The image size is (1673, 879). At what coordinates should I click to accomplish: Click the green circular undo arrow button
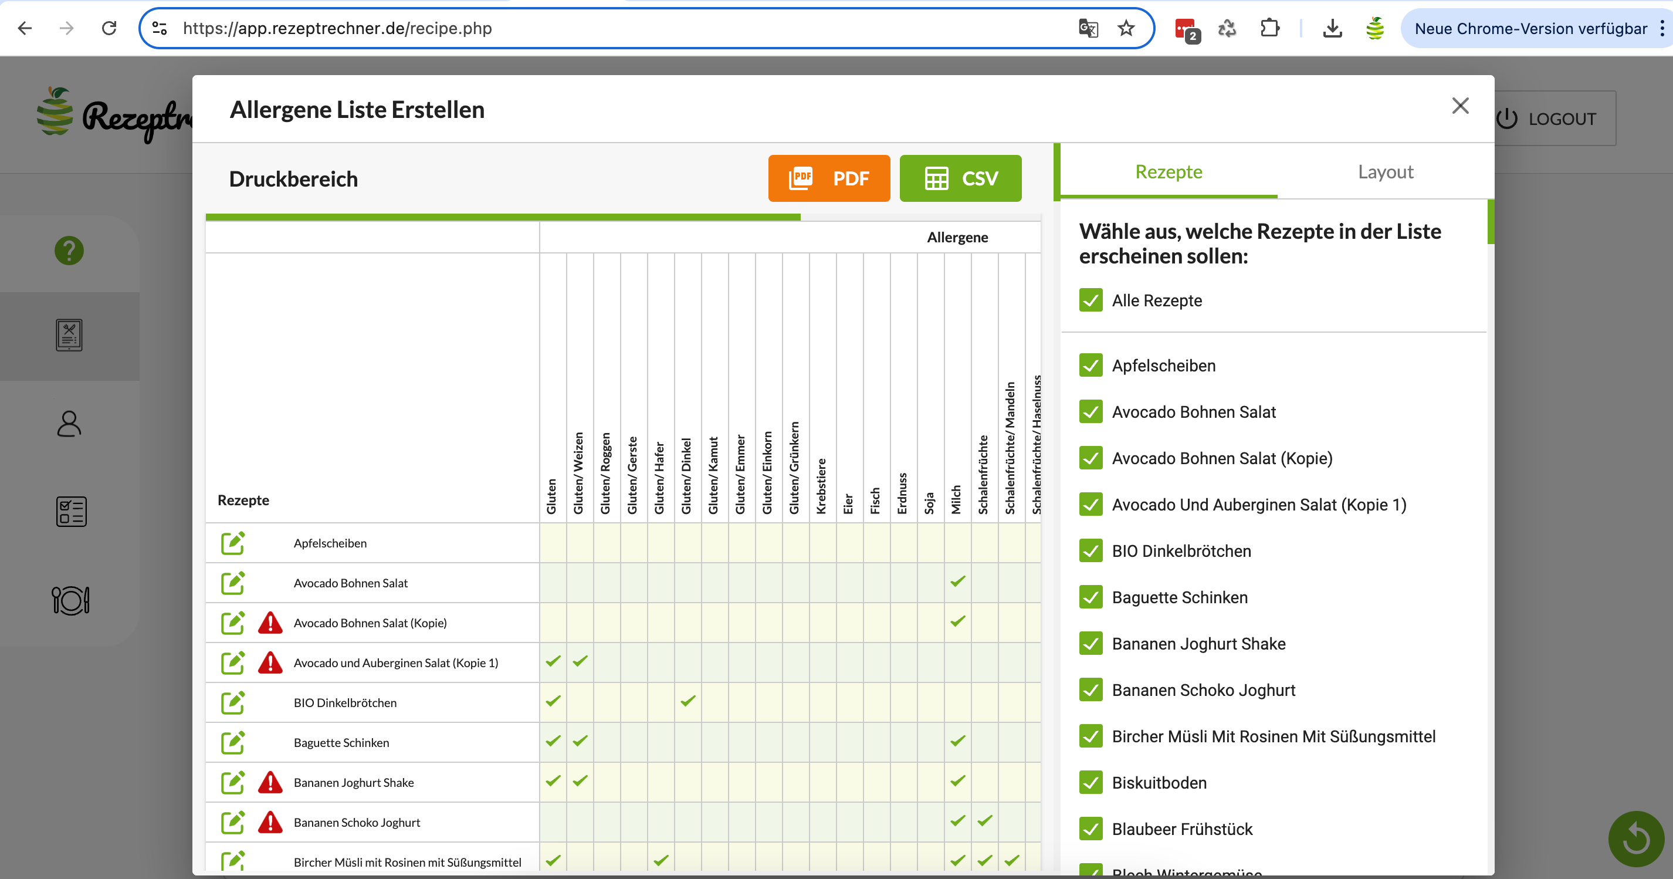click(x=1635, y=839)
